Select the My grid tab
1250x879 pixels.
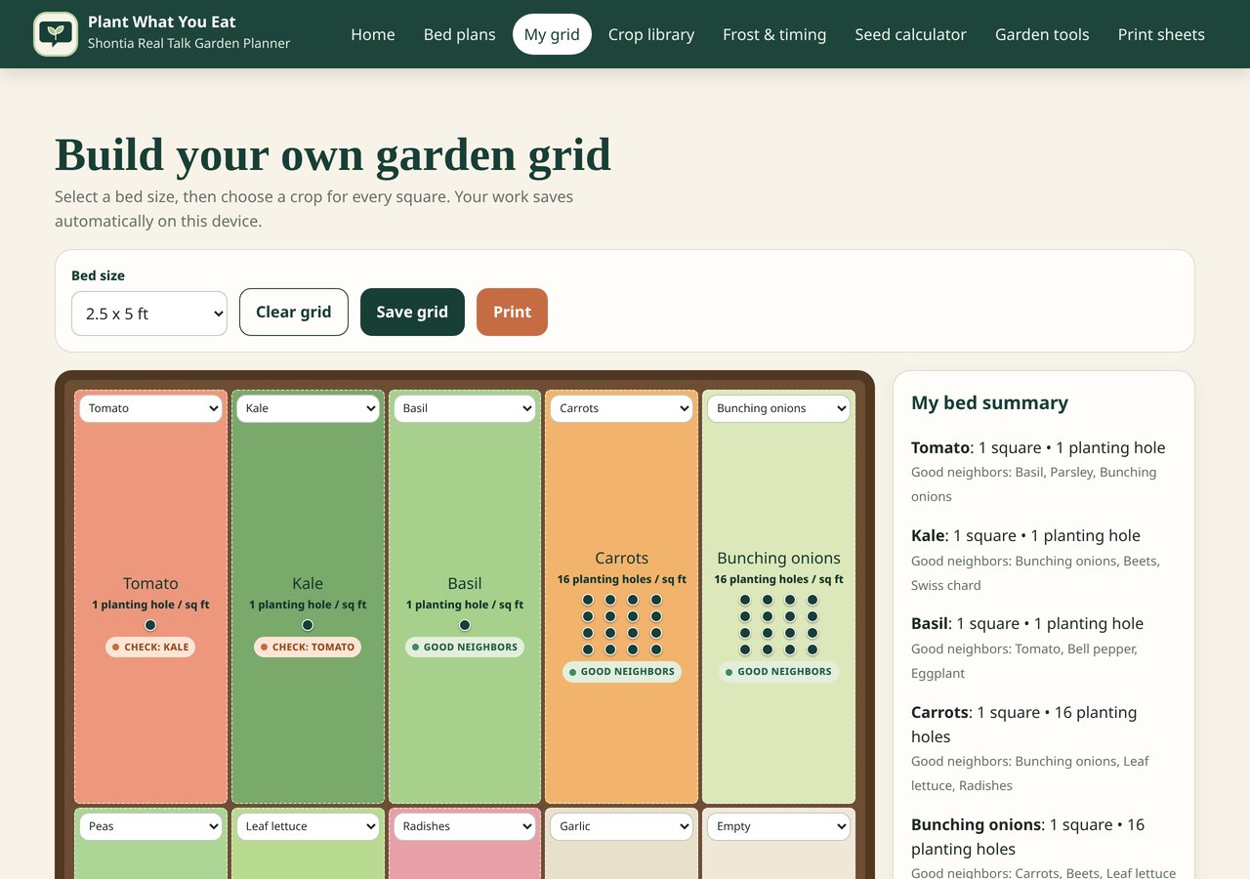tap(552, 34)
